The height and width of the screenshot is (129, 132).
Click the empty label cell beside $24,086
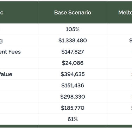point(19,63)
